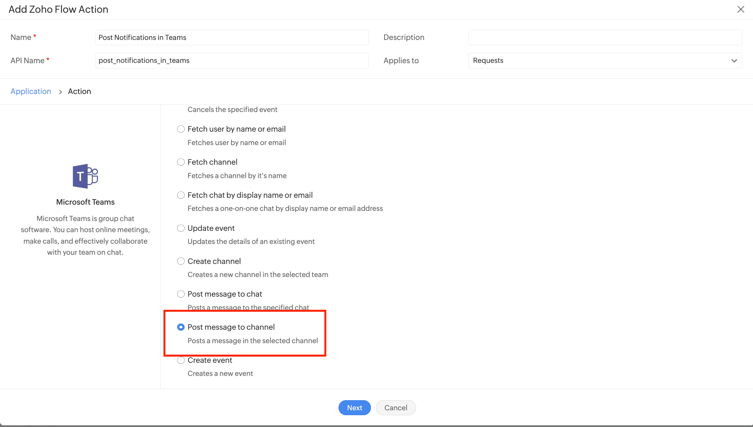Choose the Create channel action
Viewport: 753px width, 427px height.
181,261
